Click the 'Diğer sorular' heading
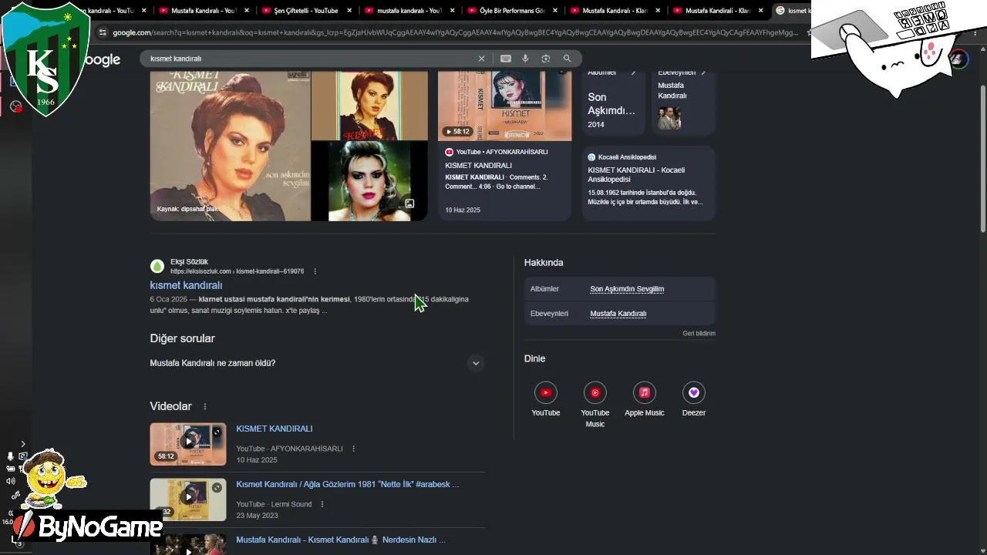The width and height of the screenshot is (987, 555). 182,338
